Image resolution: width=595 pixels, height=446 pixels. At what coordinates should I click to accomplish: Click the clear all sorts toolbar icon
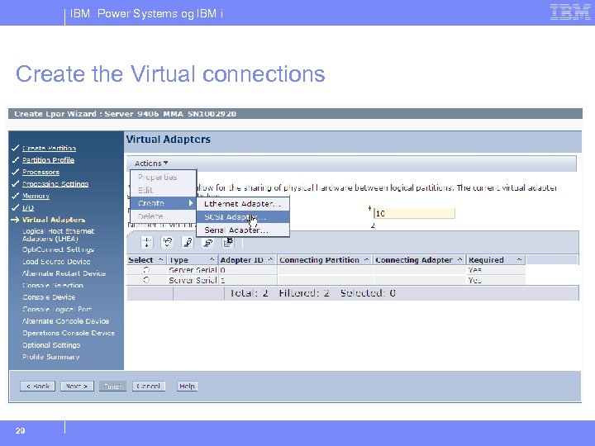tap(207, 242)
